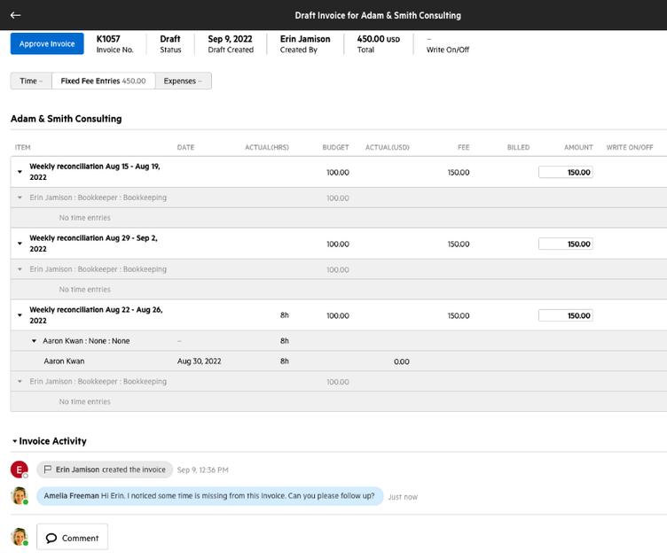Switch to the Time tab
Screen dimensions: 667x559
coord(31,81)
